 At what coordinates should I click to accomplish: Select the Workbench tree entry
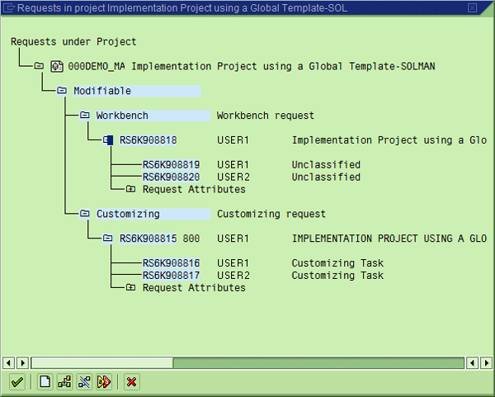click(153, 116)
